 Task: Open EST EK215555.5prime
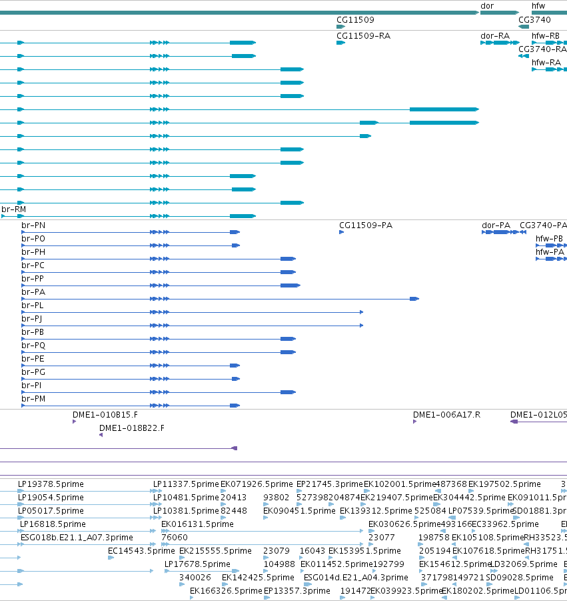[216, 551]
